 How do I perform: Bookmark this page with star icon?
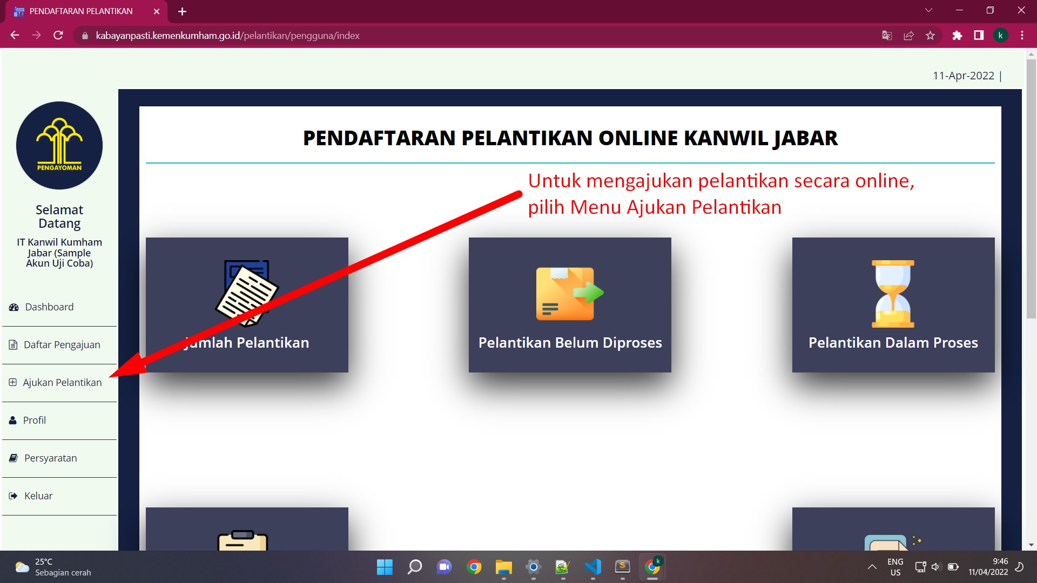[x=930, y=36]
